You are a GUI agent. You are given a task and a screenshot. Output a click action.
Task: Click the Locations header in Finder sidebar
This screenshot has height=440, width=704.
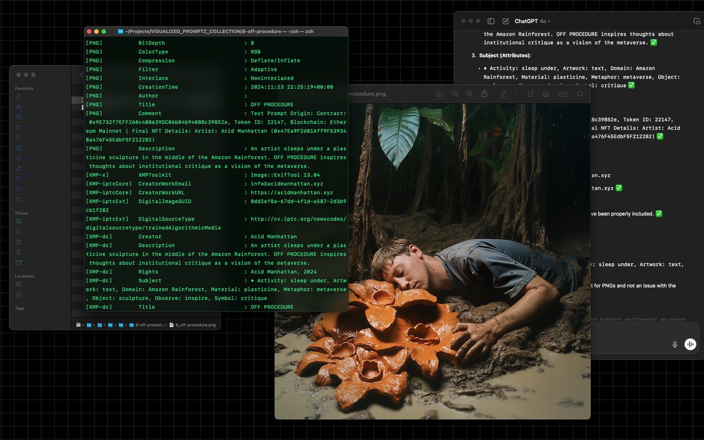(x=25, y=276)
